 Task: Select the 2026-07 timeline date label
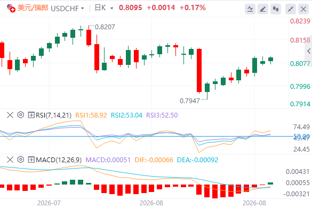pos(49,203)
